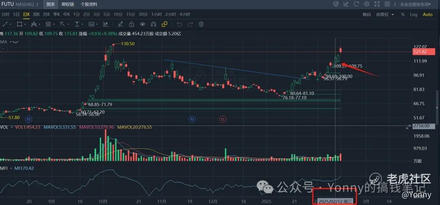The image size is (440, 205).
Task: Hide MA lines with eye icon
Action: 16,42
